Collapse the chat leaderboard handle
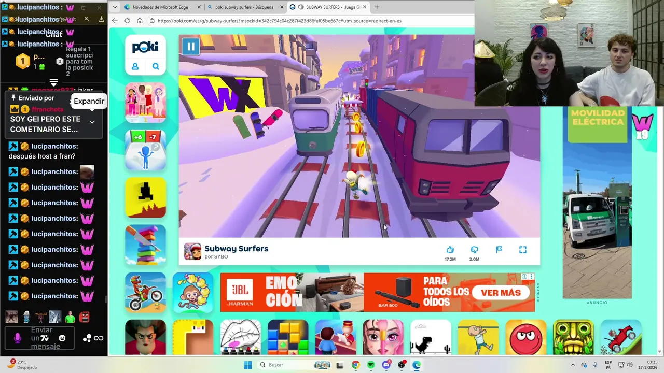Viewport: 664px width, 373px height. click(53, 83)
